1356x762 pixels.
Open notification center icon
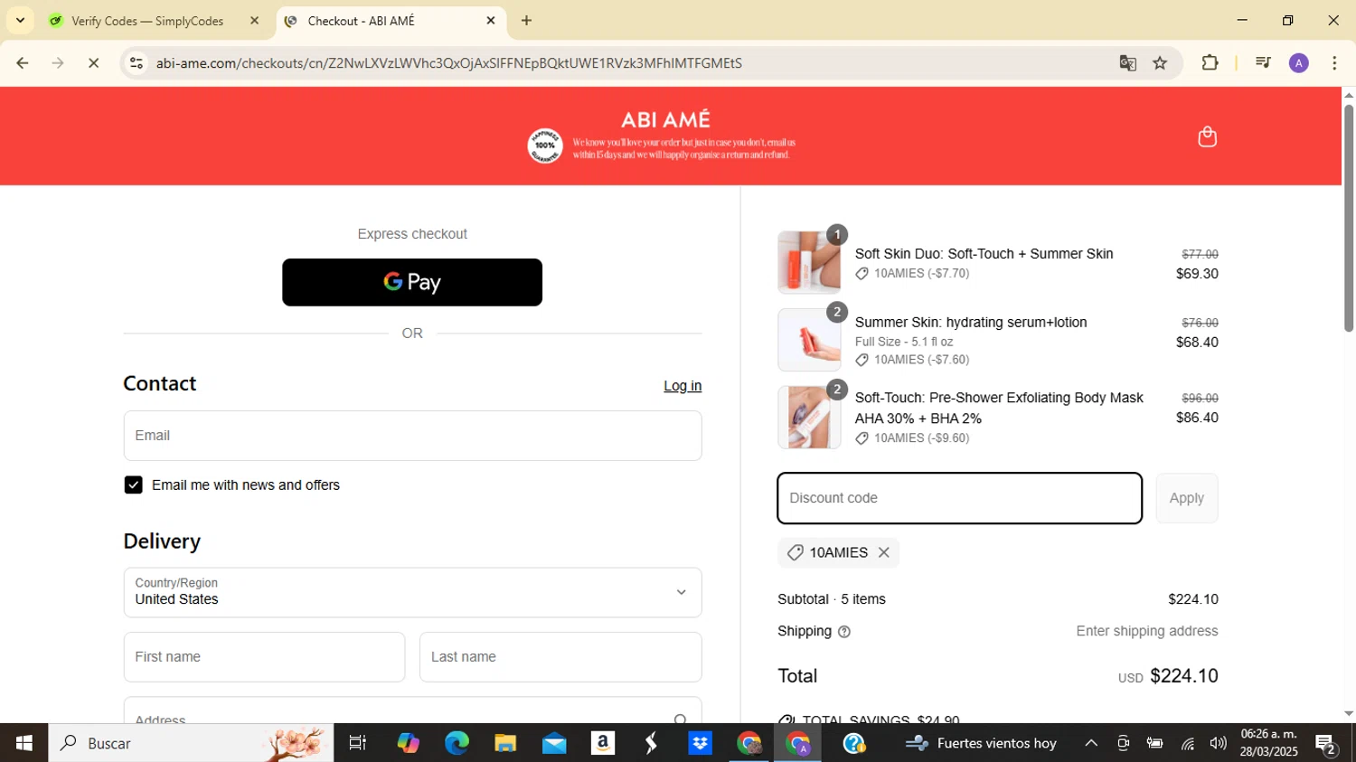[1326, 745]
